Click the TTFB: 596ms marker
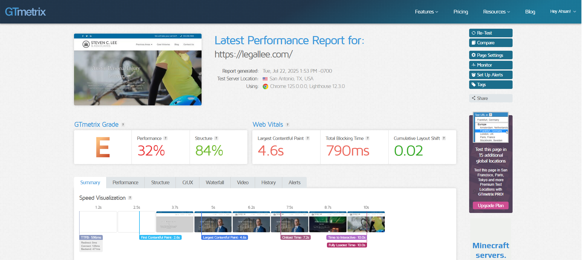 pos(91,237)
